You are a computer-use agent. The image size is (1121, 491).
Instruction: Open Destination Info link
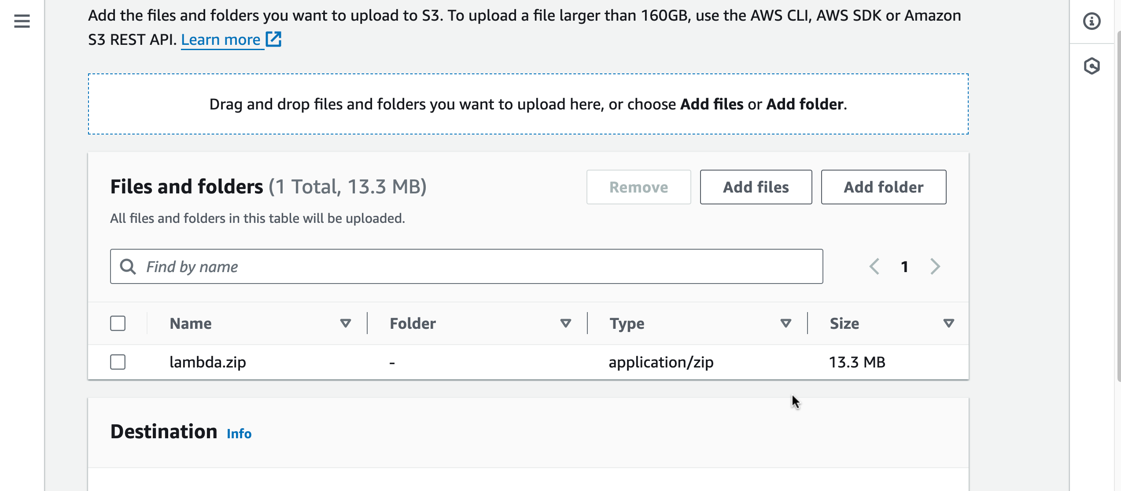[239, 433]
